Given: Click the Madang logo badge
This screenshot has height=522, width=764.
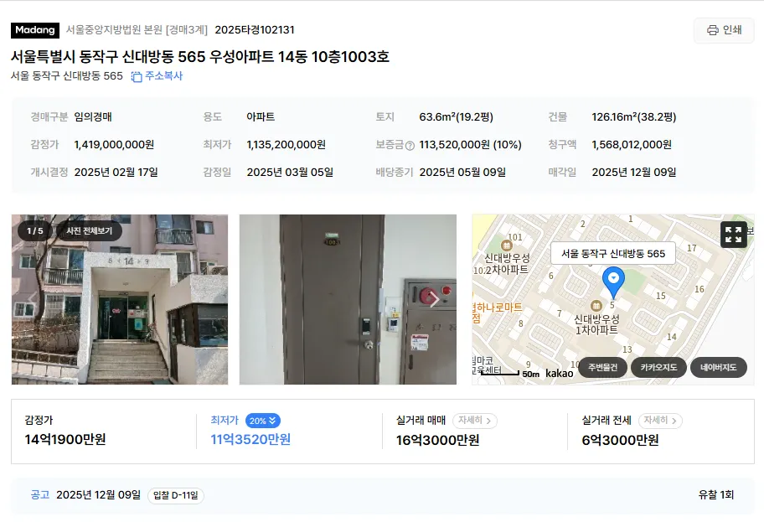Looking at the screenshot, I should (35, 30).
